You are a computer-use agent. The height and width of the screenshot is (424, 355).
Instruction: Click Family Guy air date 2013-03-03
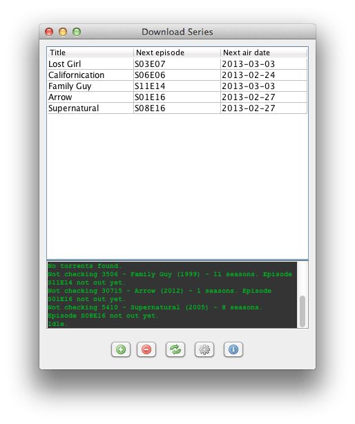point(264,86)
